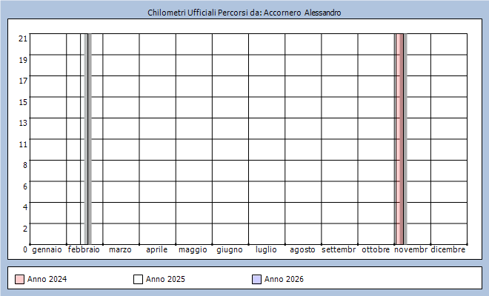Select the Anno 2025 legend label
Screen dimensions: 489x296
(165, 279)
